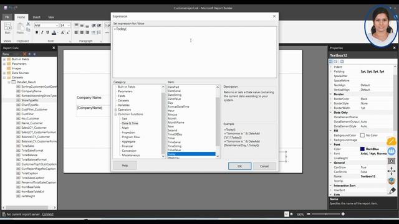Click the Align Left paragraph icon
This screenshot has width=399, height=224.
point(76,32)
